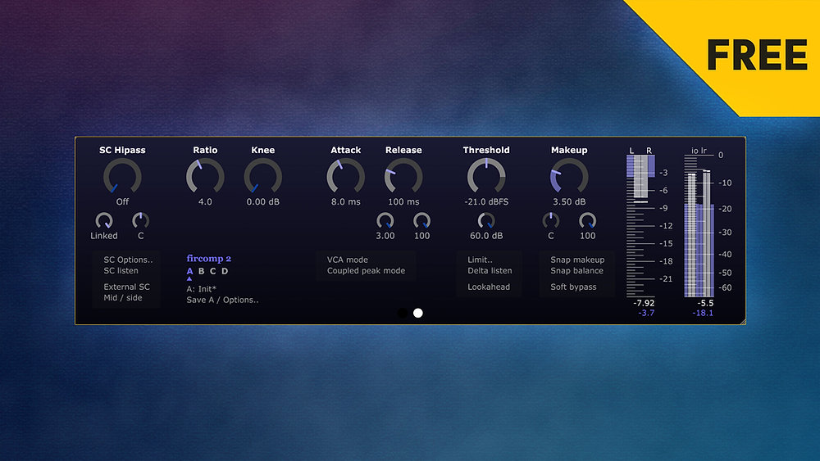Viewport: 820px width, 461px height.
Task: Toggle Lookahead
Action: [489, 287]
